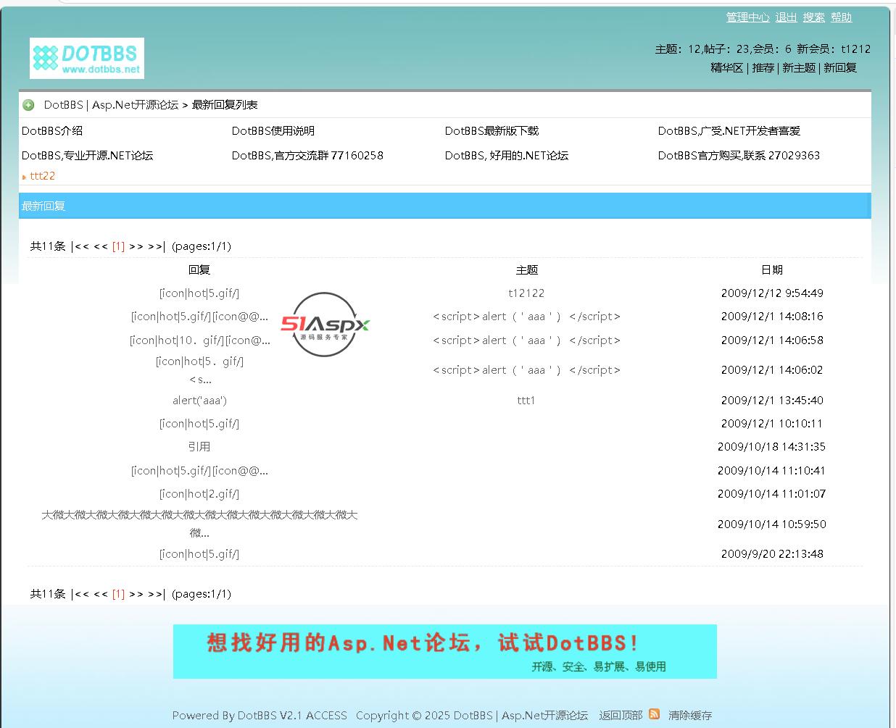
Task: Open the DotBBS,官方交流群 77160258 announcement
Action: pyautogui.click(x=307, y=156)
